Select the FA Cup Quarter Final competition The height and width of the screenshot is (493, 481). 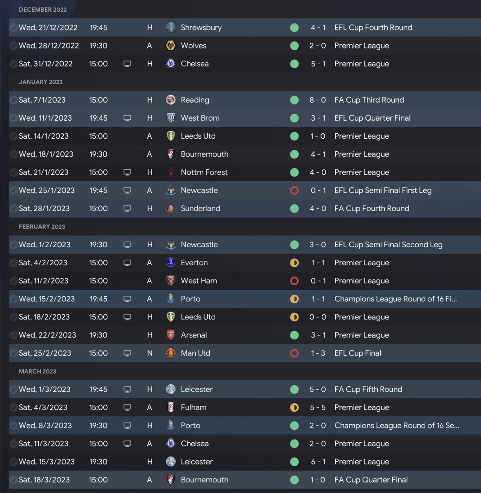[x=371, y=480]
